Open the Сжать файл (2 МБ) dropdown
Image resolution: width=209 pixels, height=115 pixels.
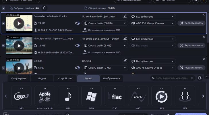105,68
